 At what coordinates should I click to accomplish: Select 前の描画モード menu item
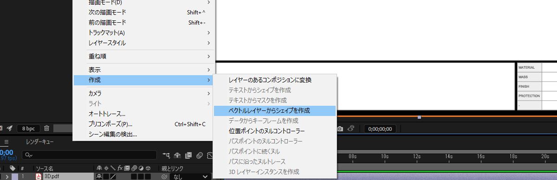[144, 22]
